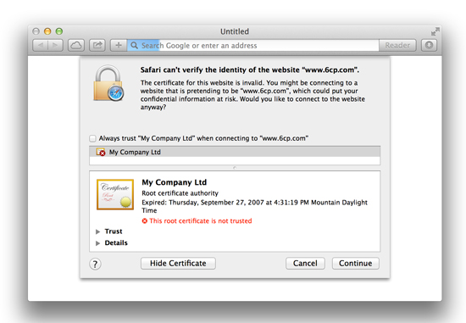Expand the Trust section
Viewport: 466px width, 323px height.
click(97, 231)
